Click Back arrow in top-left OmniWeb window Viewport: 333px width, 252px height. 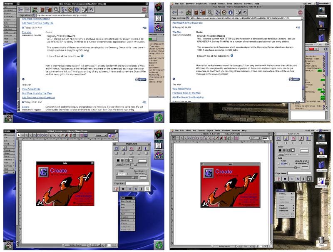click(21, 10)
